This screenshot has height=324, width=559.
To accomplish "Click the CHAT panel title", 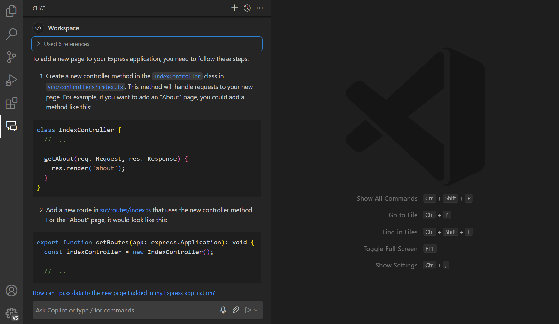I will point(39,8).
